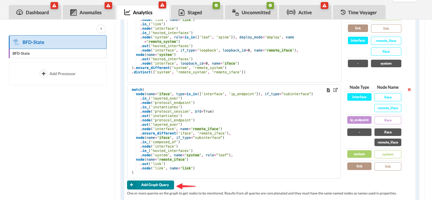Click the .node('link', name='link') line in match query
The height and width of the screenshot is (200, 432).
(x=167, y=168)
